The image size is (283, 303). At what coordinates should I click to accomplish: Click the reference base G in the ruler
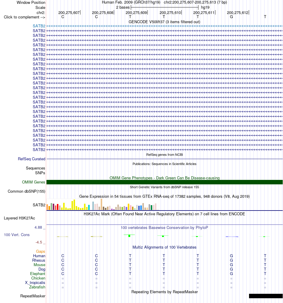click(231, 17)
